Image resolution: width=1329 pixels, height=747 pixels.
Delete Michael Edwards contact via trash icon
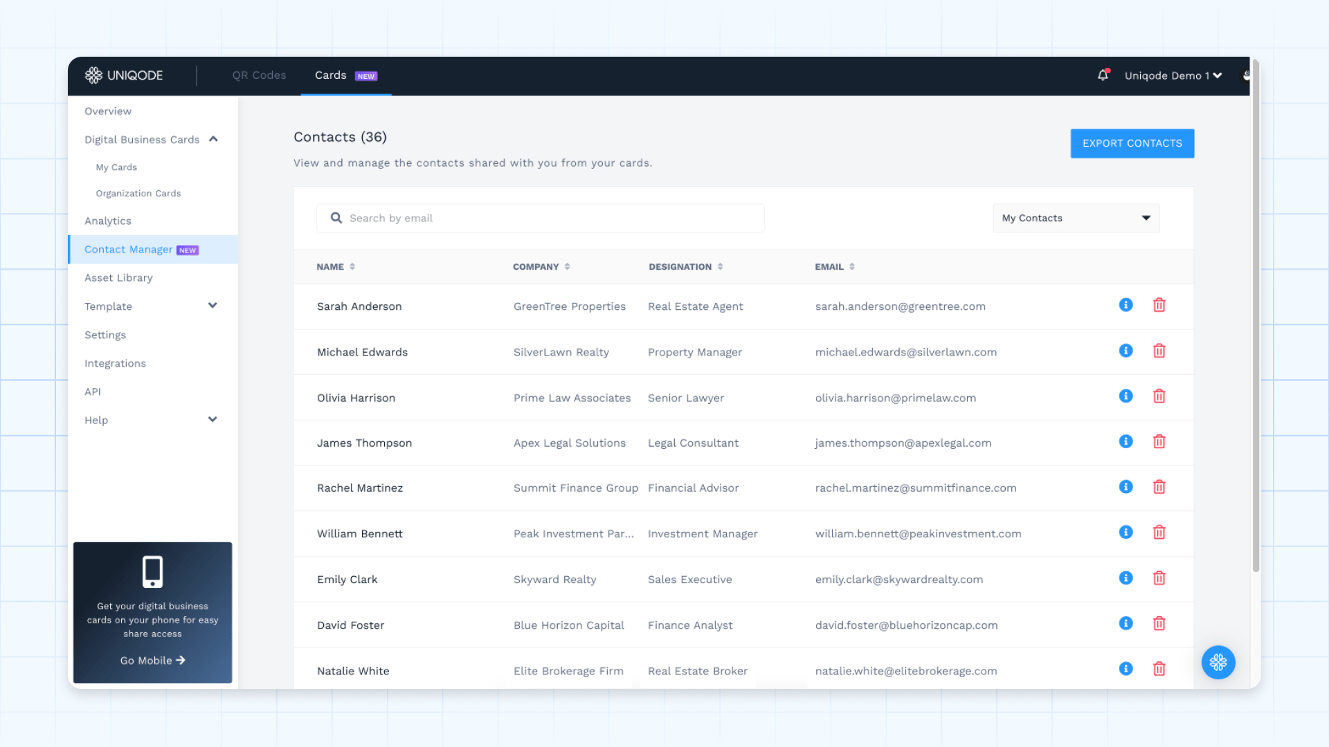coord(1159,351)
